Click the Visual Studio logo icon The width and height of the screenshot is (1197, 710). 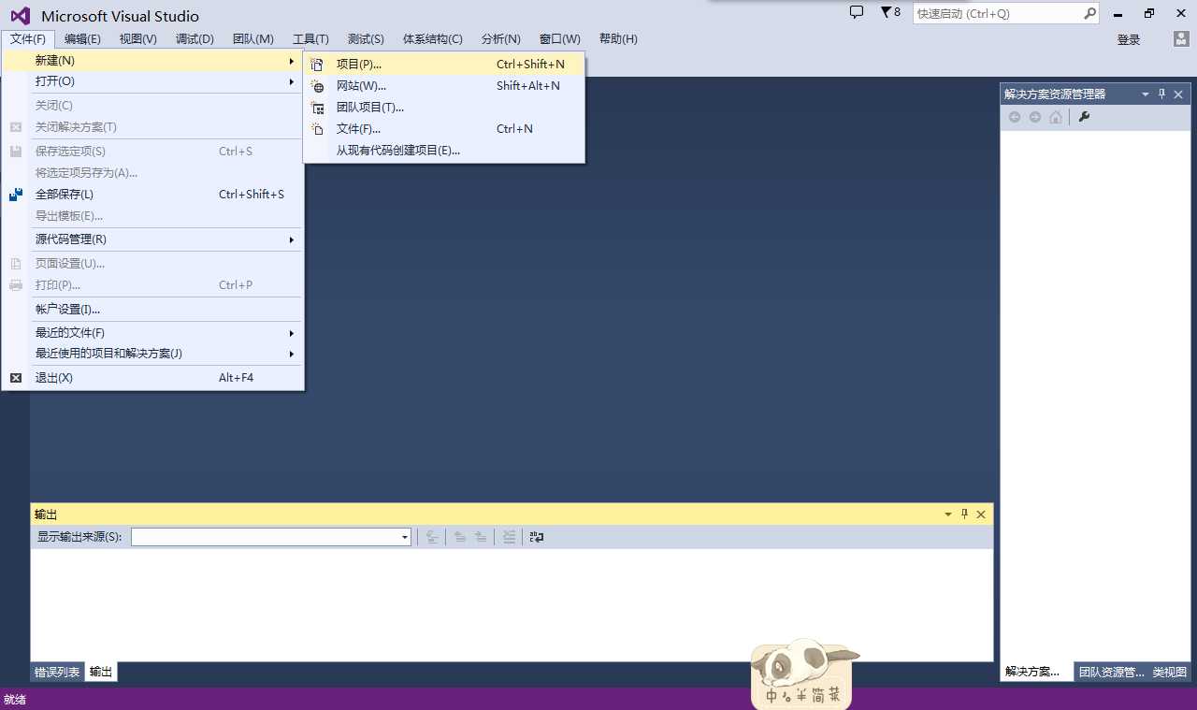(x=20, y=15)
